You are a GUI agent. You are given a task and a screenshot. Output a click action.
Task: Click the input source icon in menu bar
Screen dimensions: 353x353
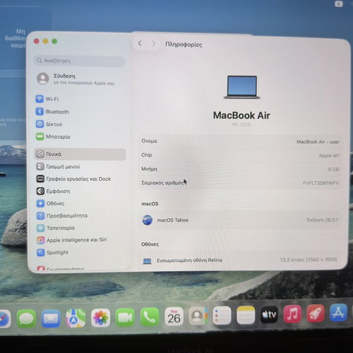click(x=339, y=4)
